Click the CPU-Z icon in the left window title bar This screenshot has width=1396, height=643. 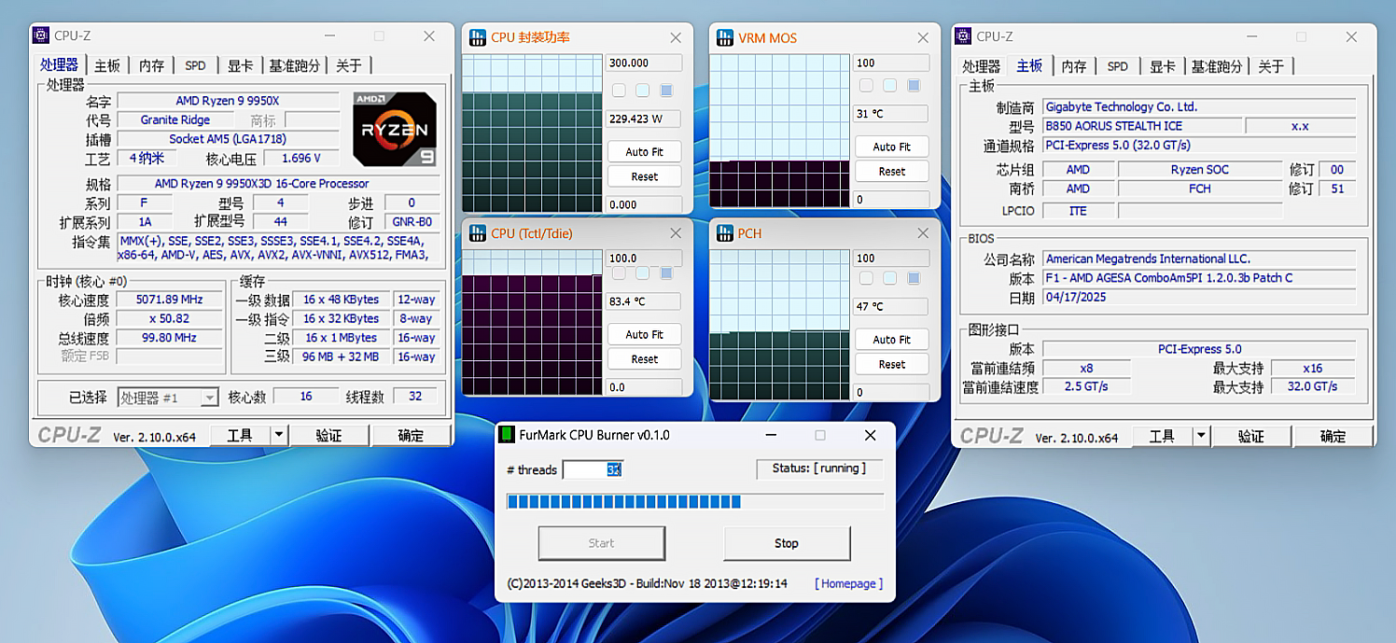pos(41,35)
